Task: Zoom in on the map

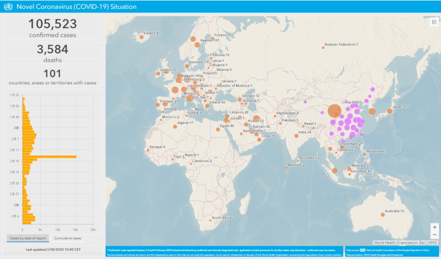Action: pyautogui.click(x=434, y=227)
